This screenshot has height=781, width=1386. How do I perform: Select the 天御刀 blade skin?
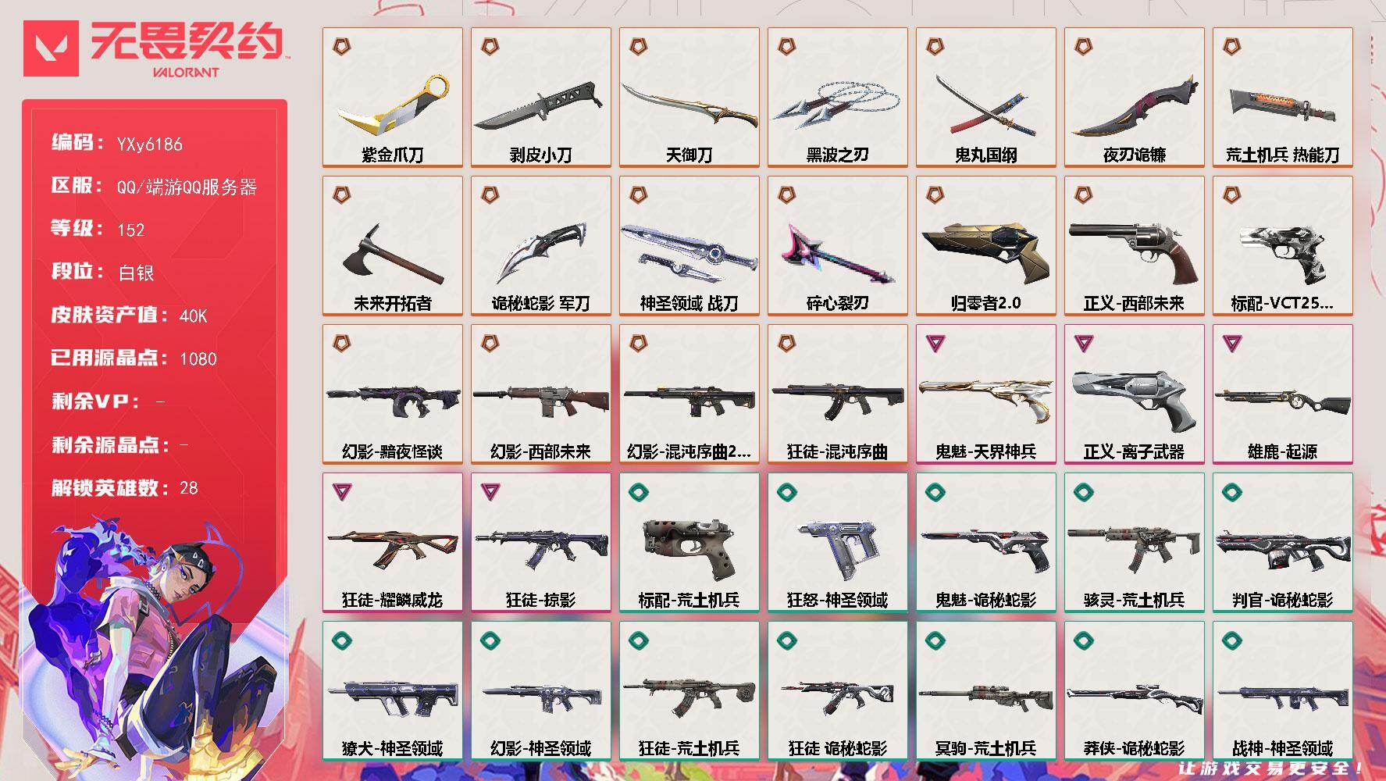point(689,98)
